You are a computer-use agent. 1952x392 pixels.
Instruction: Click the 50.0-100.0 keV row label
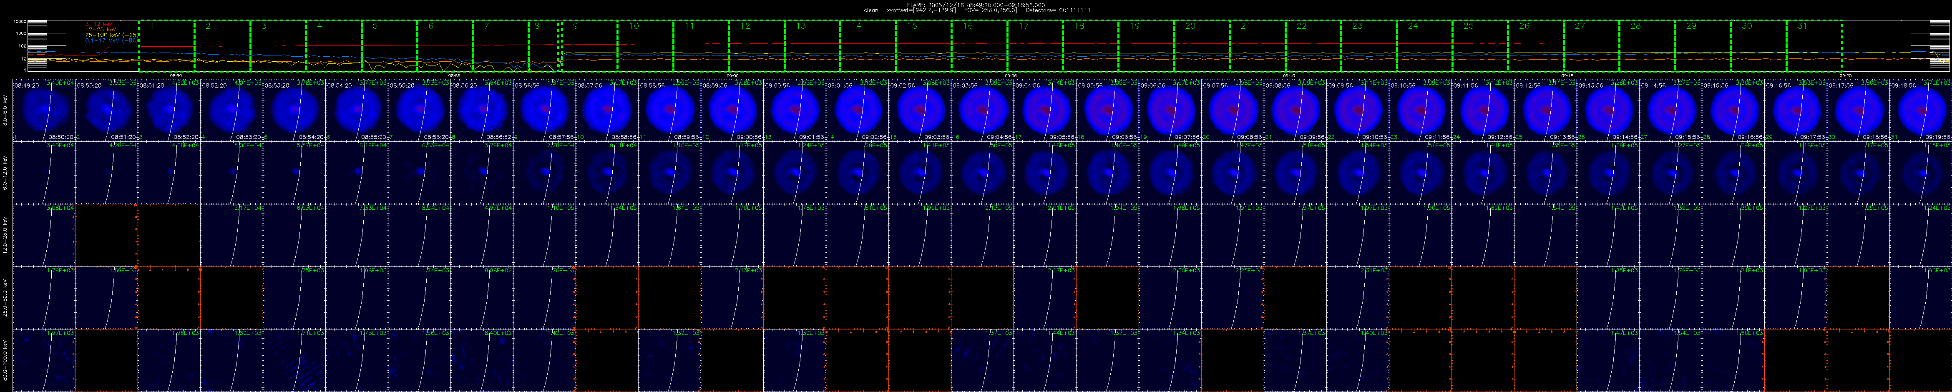[x=5, y=360]
